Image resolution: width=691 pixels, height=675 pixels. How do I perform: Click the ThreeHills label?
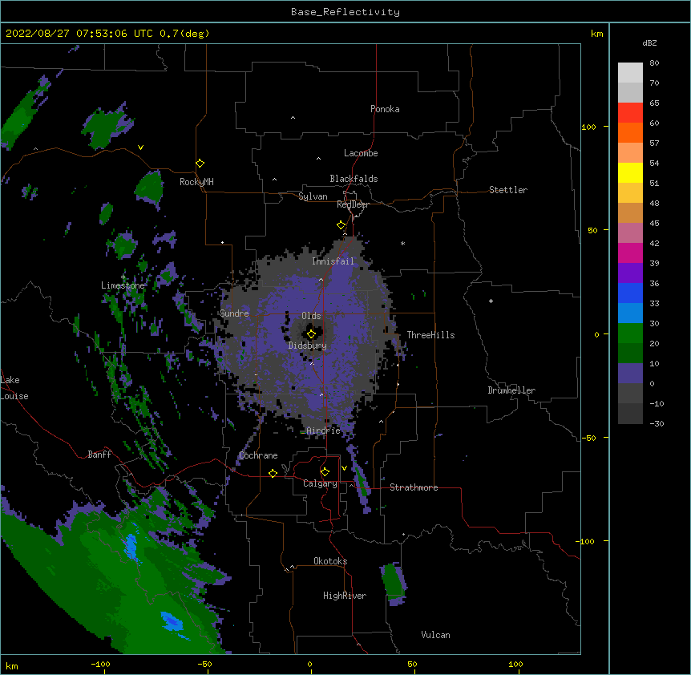pyautogui.click(x=430, y=335)
